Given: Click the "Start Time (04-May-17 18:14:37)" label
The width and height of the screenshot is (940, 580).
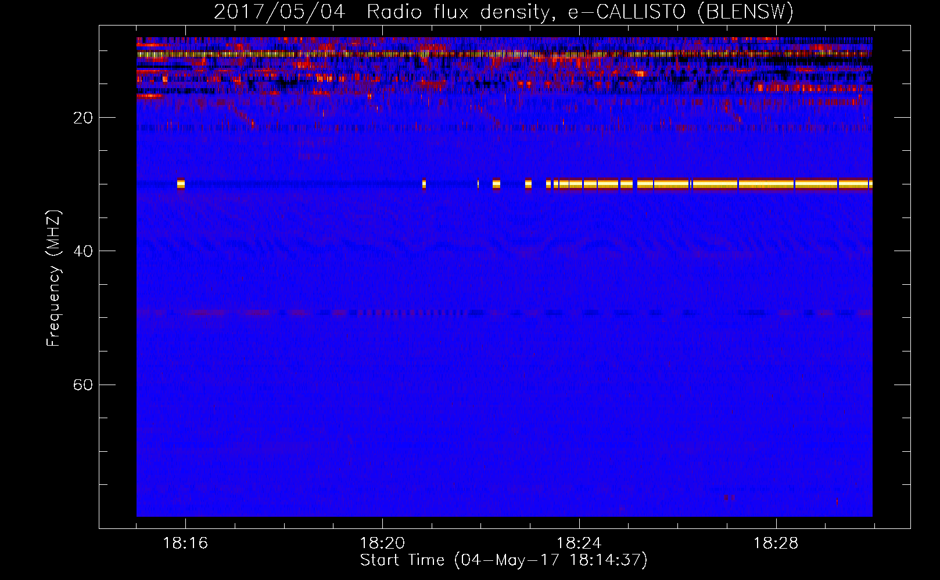Looking at the screenshot, I should (504, 560).
